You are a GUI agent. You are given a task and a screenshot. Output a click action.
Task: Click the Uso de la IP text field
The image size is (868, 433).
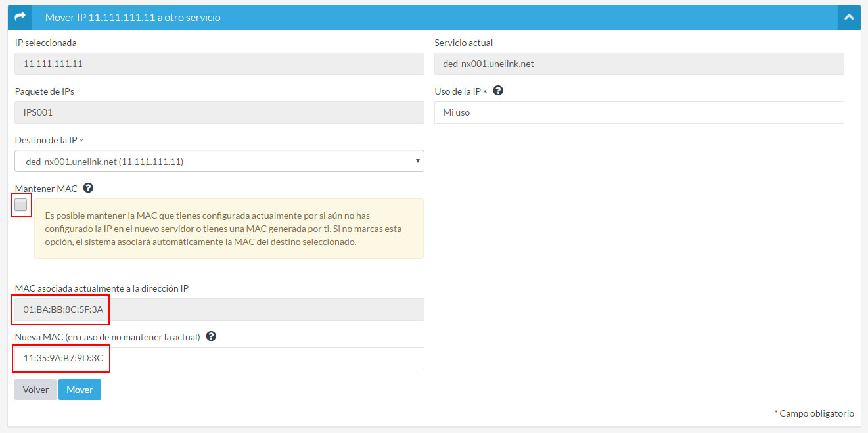(639, 112)
